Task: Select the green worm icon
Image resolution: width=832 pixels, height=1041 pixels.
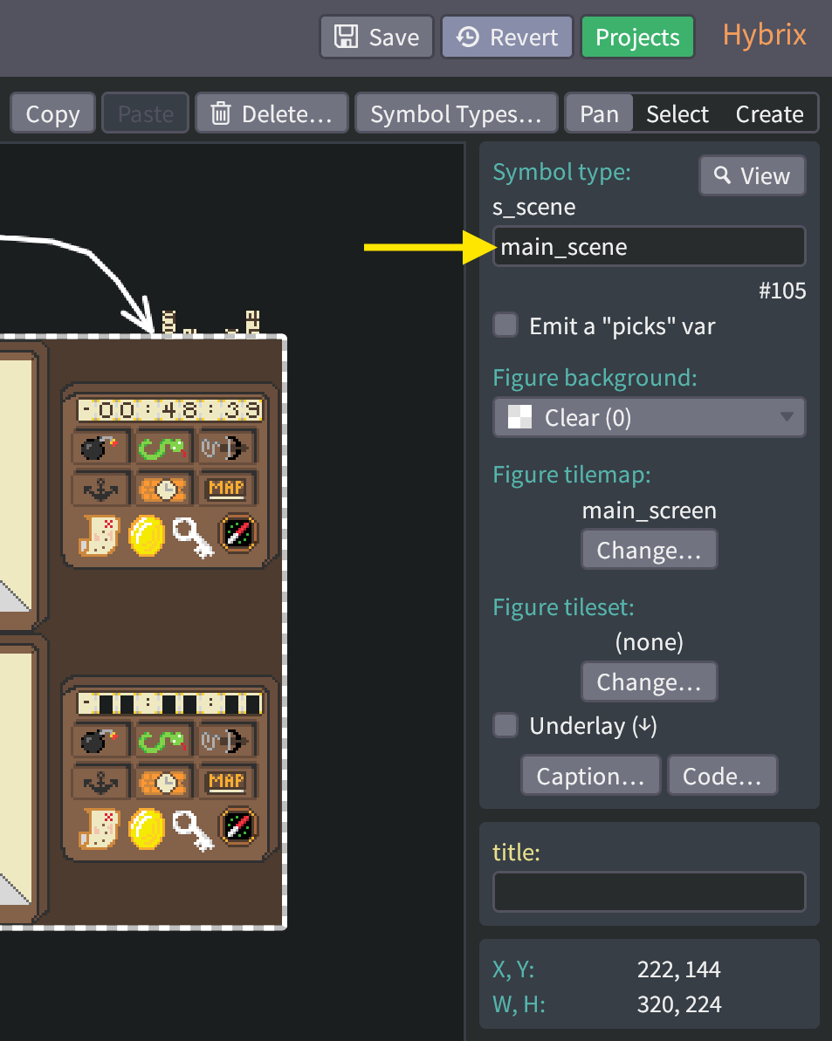Action: pyautogui.click(x=162, y=448)
